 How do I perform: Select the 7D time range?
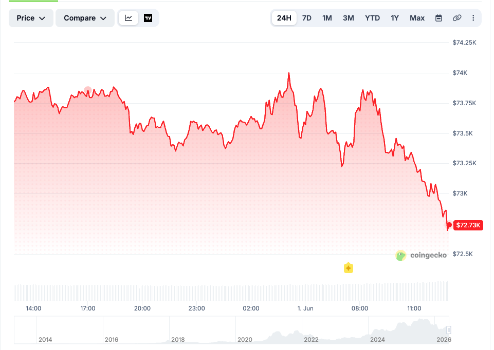click(306, 18)
